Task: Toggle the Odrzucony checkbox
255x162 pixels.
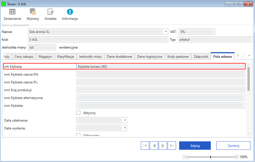Action: pos(78,135)
